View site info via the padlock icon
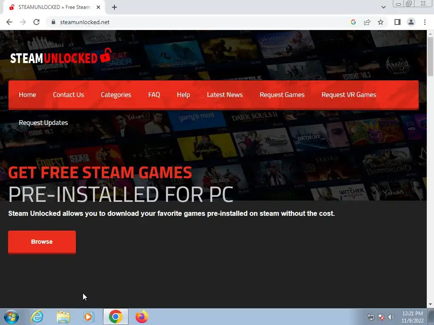The image size is (434, 325). pyautogui.click(x=53, y=22)
